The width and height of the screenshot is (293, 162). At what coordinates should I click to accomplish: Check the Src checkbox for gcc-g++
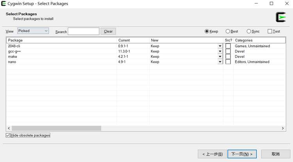228,51
